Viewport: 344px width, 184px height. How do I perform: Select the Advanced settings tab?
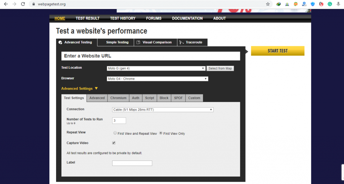97,98
